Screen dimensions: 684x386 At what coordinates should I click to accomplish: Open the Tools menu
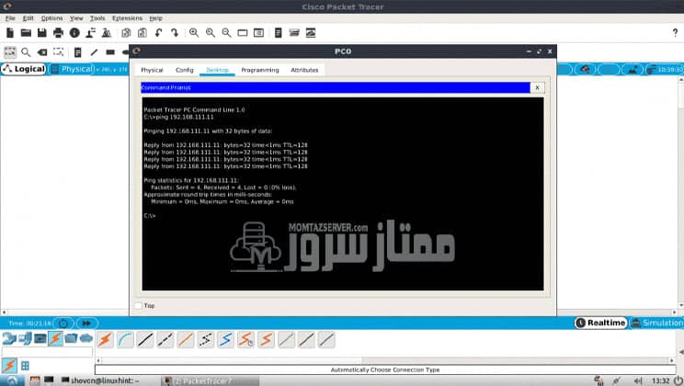coord(97,18)
